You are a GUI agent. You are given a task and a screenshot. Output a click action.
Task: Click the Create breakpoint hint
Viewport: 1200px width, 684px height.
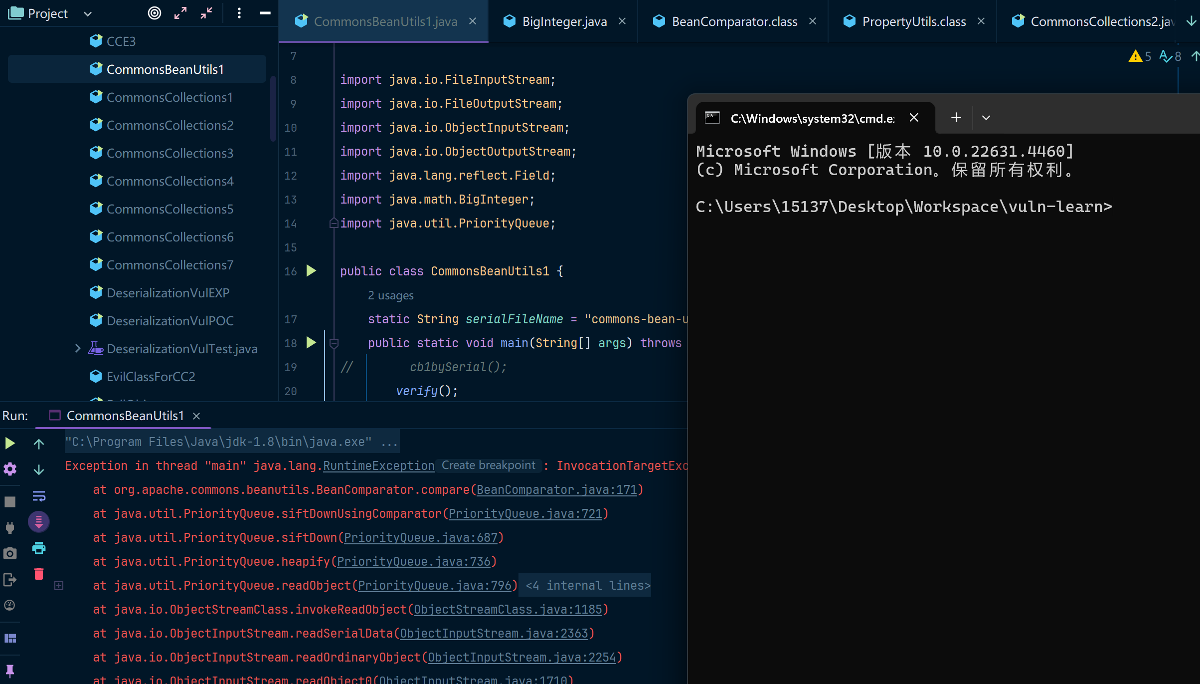489,465
